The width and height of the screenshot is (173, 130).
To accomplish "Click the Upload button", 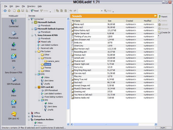I will click(163, 24).
